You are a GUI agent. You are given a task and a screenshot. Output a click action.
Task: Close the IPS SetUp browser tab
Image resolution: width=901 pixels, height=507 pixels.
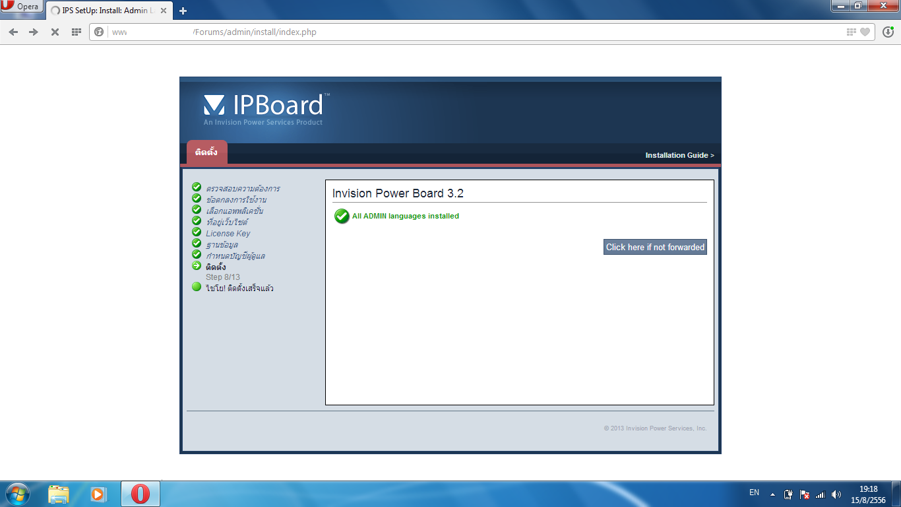164,11
